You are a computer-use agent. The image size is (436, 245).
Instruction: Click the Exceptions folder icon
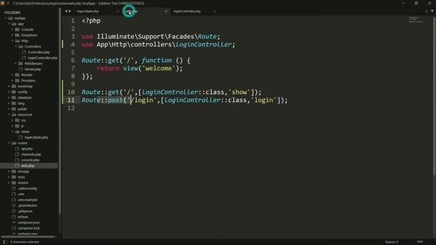(17, 35)
